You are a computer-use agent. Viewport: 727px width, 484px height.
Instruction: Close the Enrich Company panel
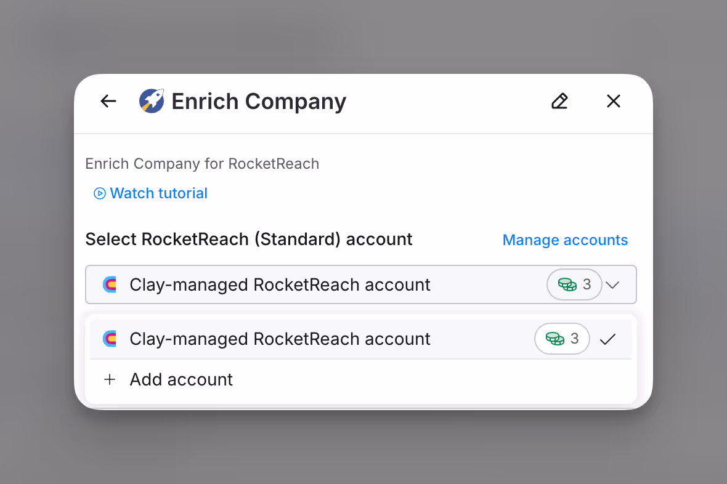click(614, 101)
